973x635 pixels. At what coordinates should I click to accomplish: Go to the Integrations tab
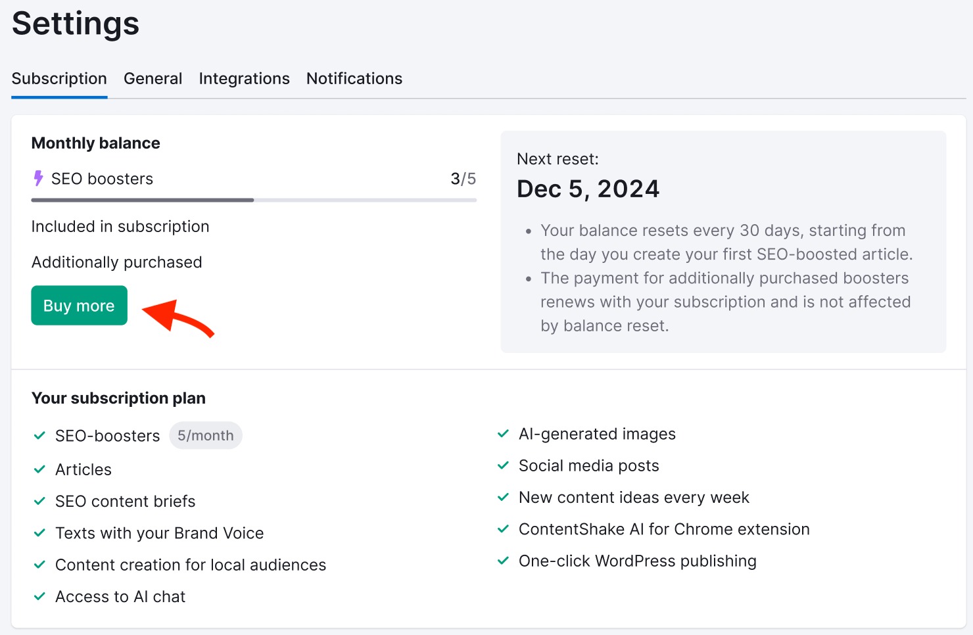click(244, 79)
